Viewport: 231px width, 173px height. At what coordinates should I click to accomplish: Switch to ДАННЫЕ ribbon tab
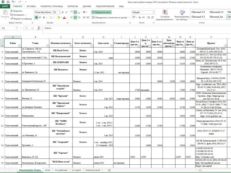point(87,6)
